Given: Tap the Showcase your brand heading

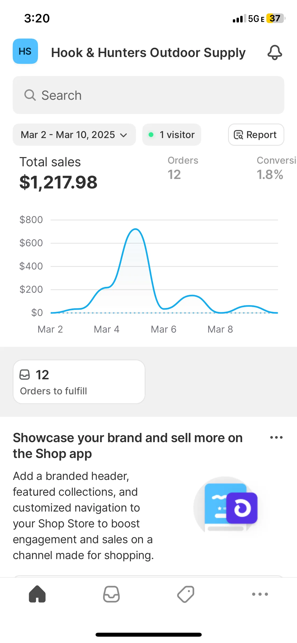Looking at the screenshot, I should click(x=128, y=446).
